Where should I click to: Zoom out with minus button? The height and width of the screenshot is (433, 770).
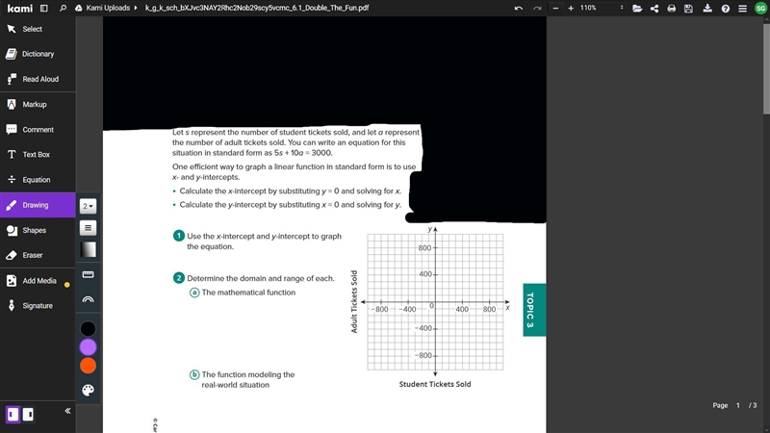[555, 8]
